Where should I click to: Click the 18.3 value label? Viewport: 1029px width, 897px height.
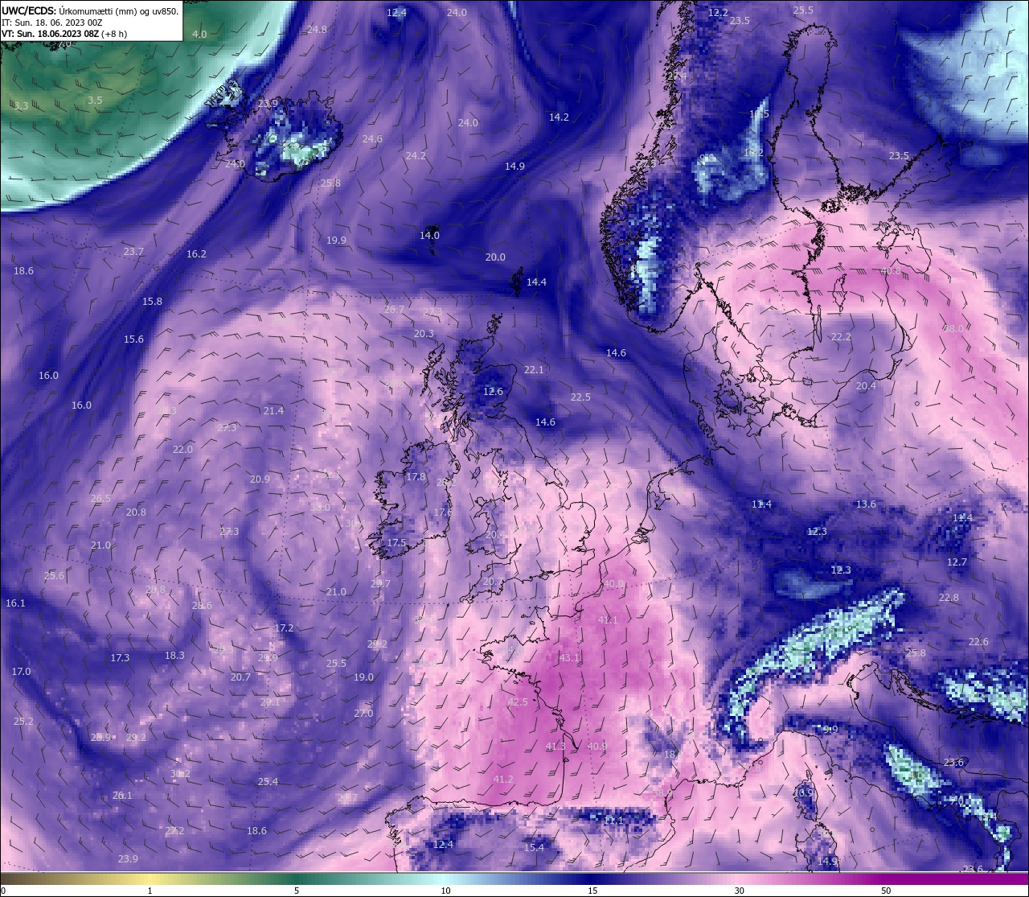[x=174, y=656]
